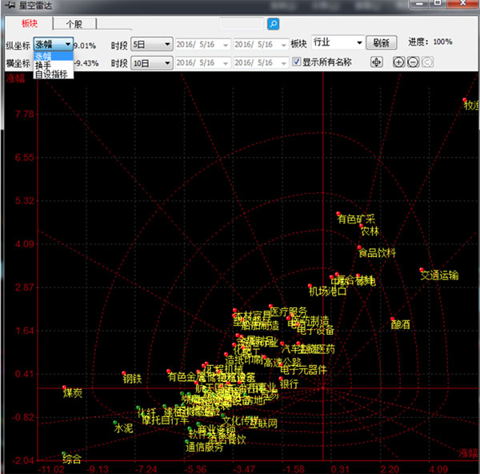Image resolution: width=480 pixels, height=474 pixels.
Task: Click the greyed-out reset circle icon
Action: [427, 62]
